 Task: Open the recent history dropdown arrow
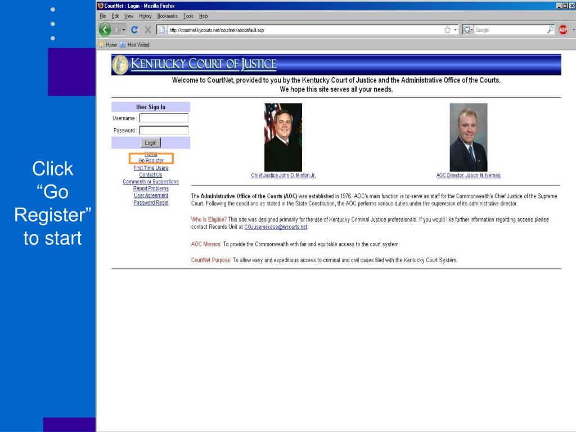pyautogui.click(x=123, y=30)
